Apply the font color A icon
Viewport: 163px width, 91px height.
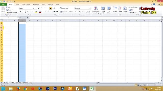tap(40, 12)
